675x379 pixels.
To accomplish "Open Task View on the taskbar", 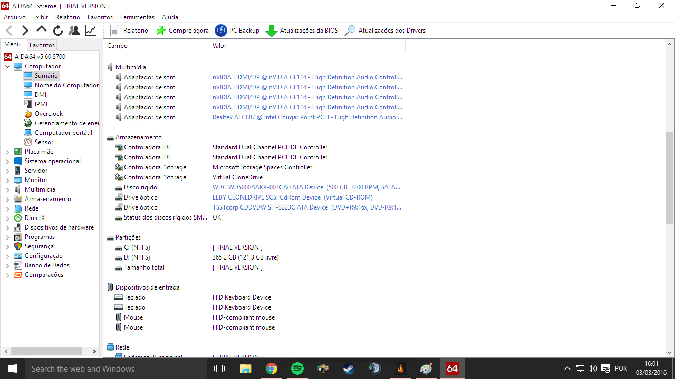I will click(219, 368).
